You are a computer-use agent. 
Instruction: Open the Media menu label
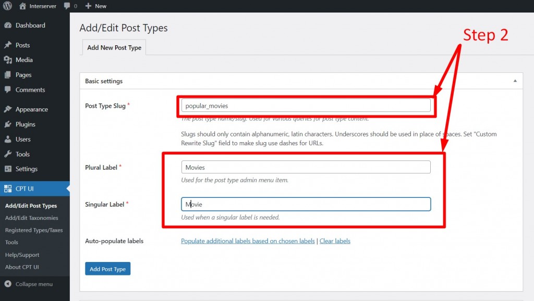(x=24, y=60)
